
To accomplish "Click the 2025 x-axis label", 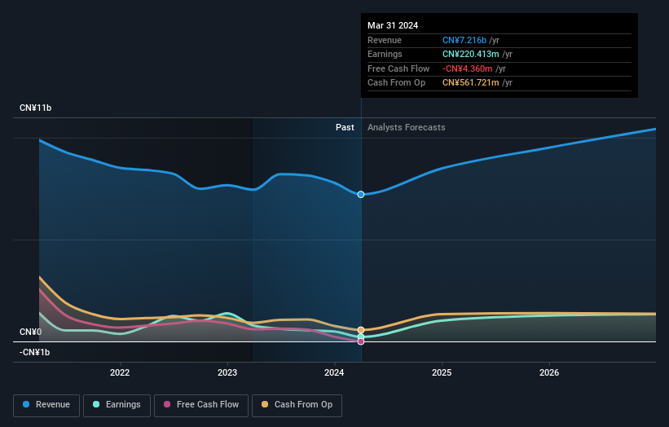I will (442, 372).
